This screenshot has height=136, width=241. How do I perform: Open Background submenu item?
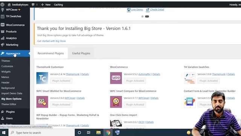[x=8, y=88]
